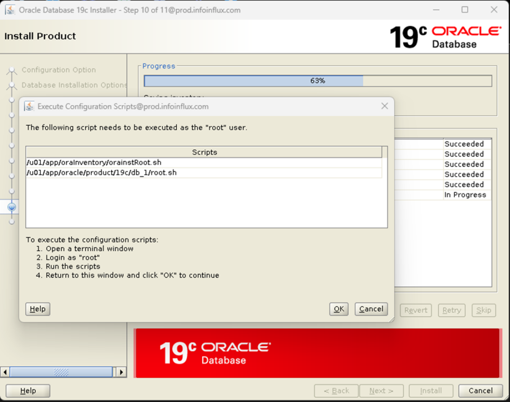The height and width of the screenshot is (402, 510).
Task: Open Help from the script dialog
Action: (x=37, y=309)
